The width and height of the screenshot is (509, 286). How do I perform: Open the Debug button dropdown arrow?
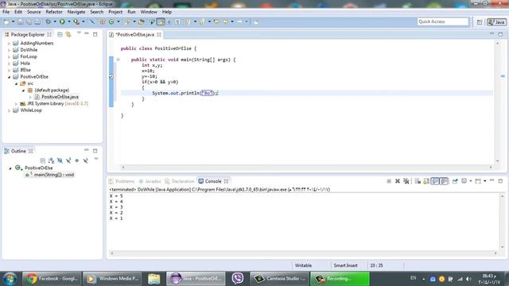[x=55, y=21]
